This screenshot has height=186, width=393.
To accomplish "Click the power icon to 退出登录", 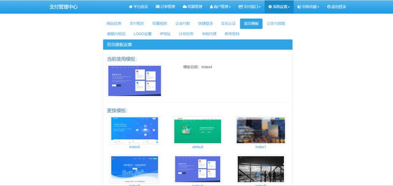I will 329,7.
